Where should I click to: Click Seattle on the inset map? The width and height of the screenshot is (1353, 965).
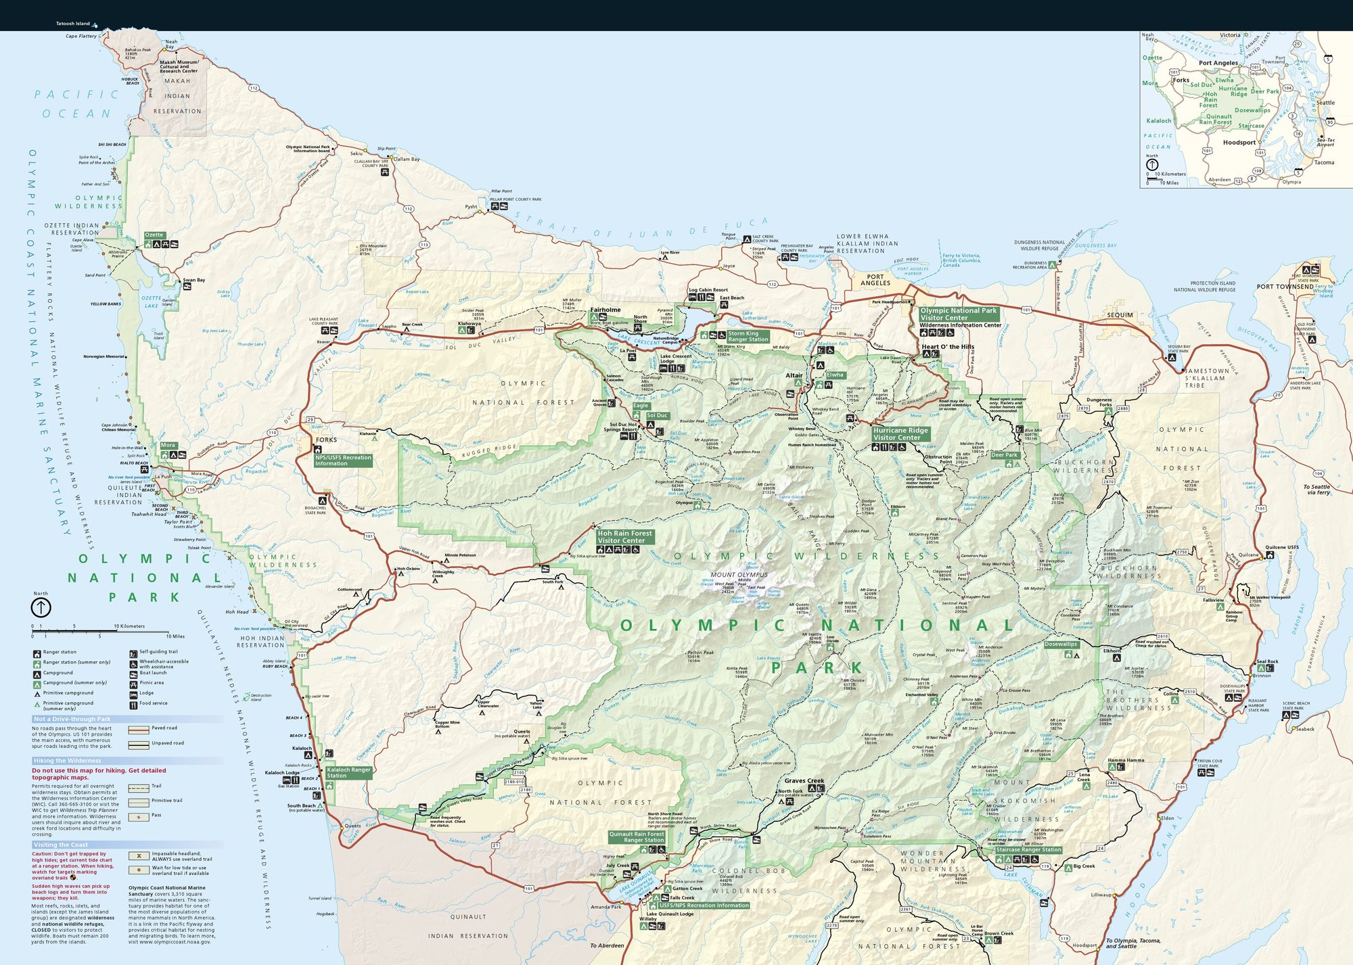click(x=1325, y=103)
